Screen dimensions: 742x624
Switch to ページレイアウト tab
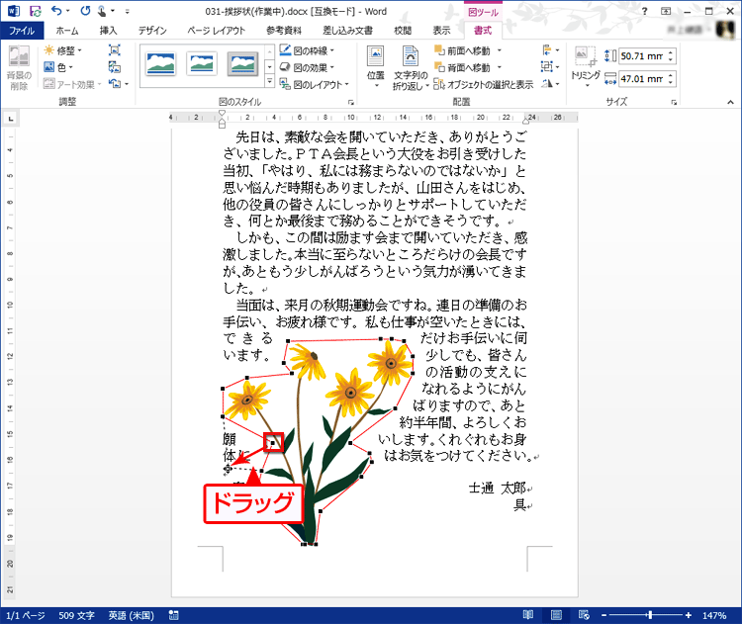[217, 31]
